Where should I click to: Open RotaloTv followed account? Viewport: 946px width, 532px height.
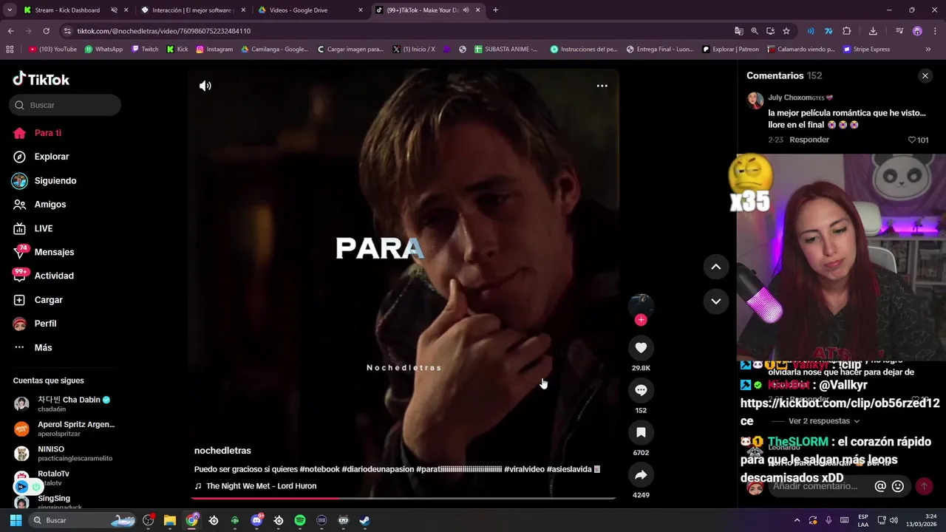[53, 477]
